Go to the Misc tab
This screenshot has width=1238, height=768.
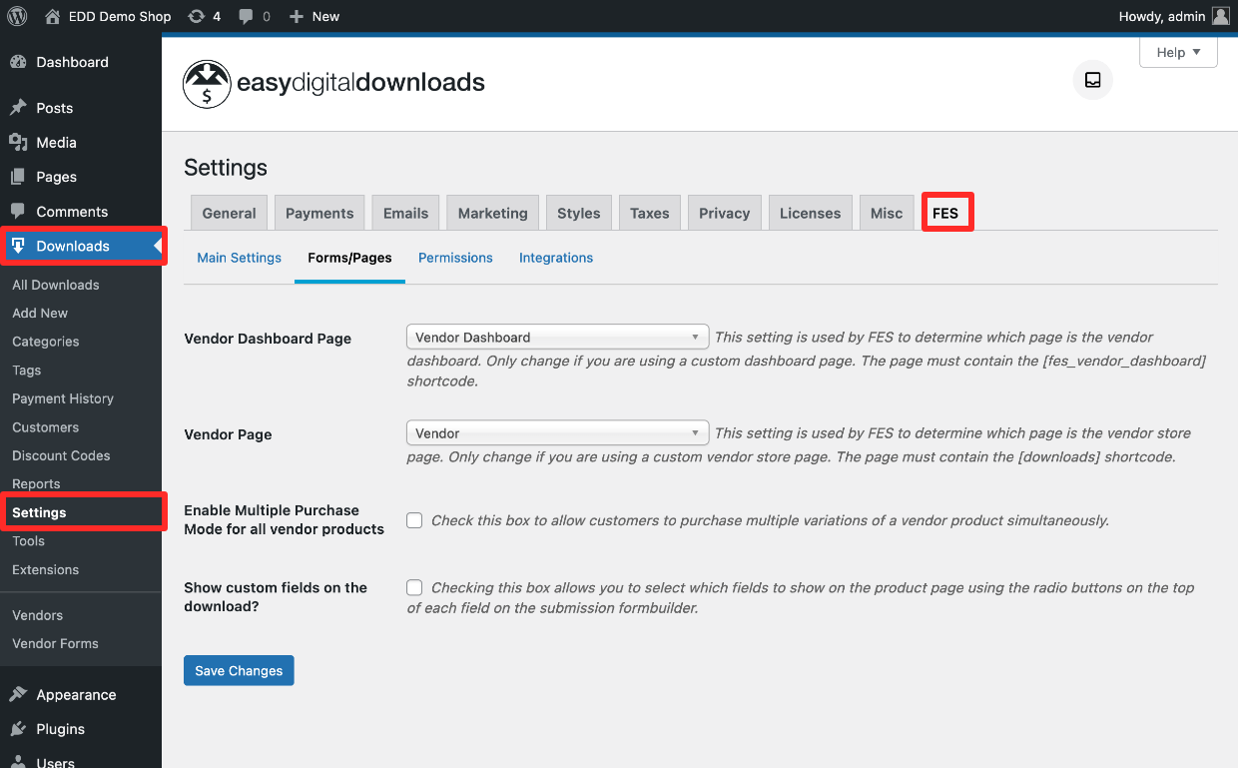887,213
